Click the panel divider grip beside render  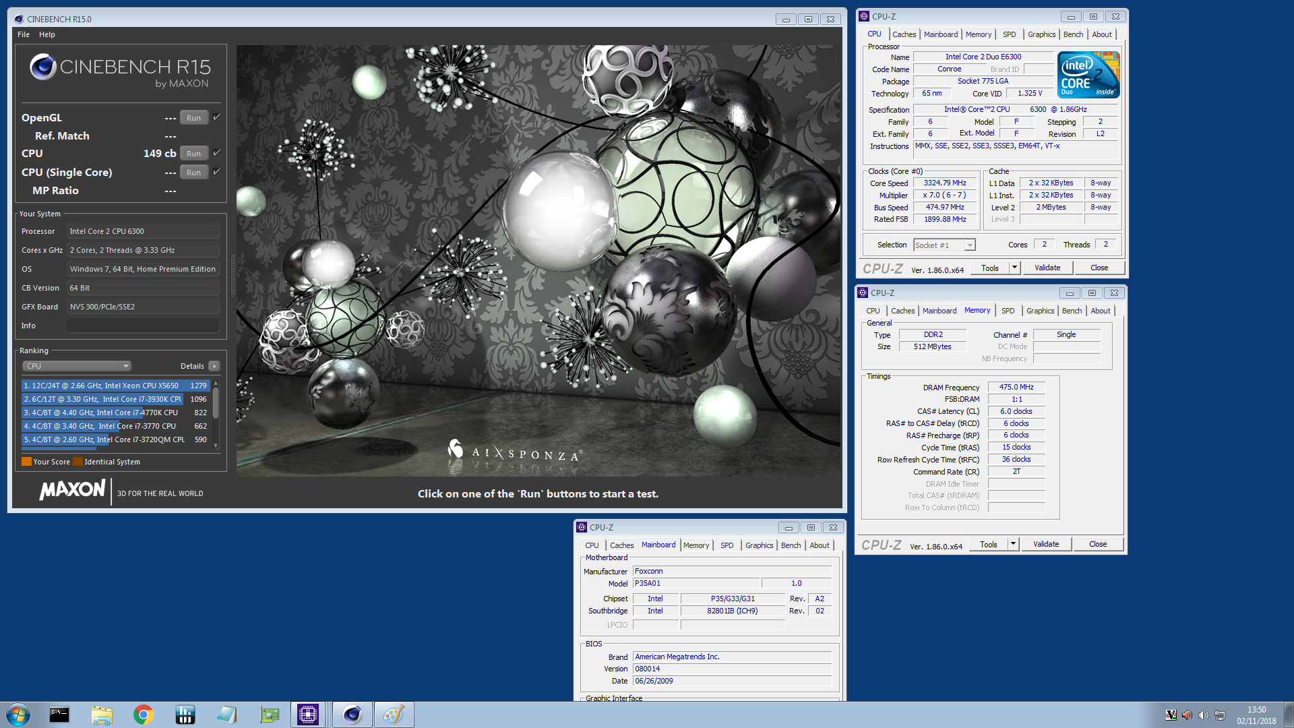pyautogui.click(x=233, y=275)
